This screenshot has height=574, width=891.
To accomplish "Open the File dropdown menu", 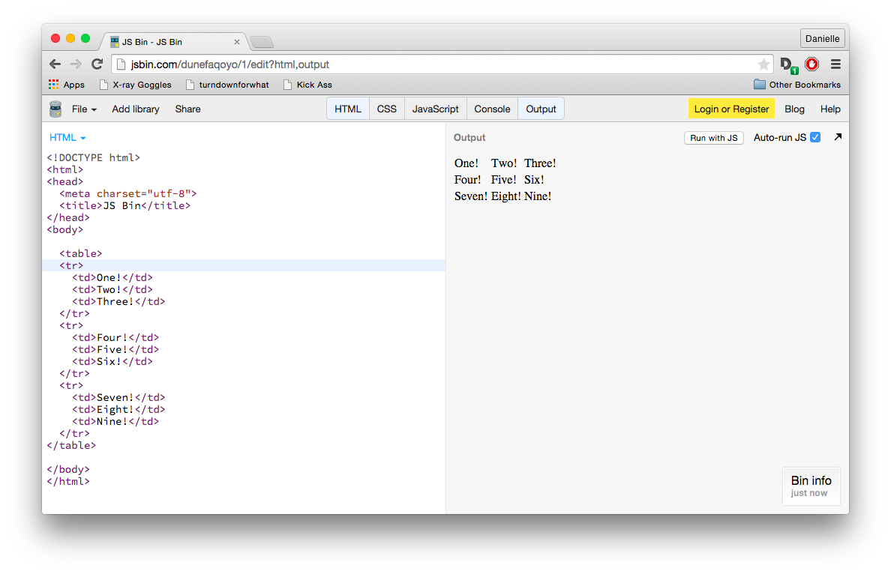I will [84, 109].
